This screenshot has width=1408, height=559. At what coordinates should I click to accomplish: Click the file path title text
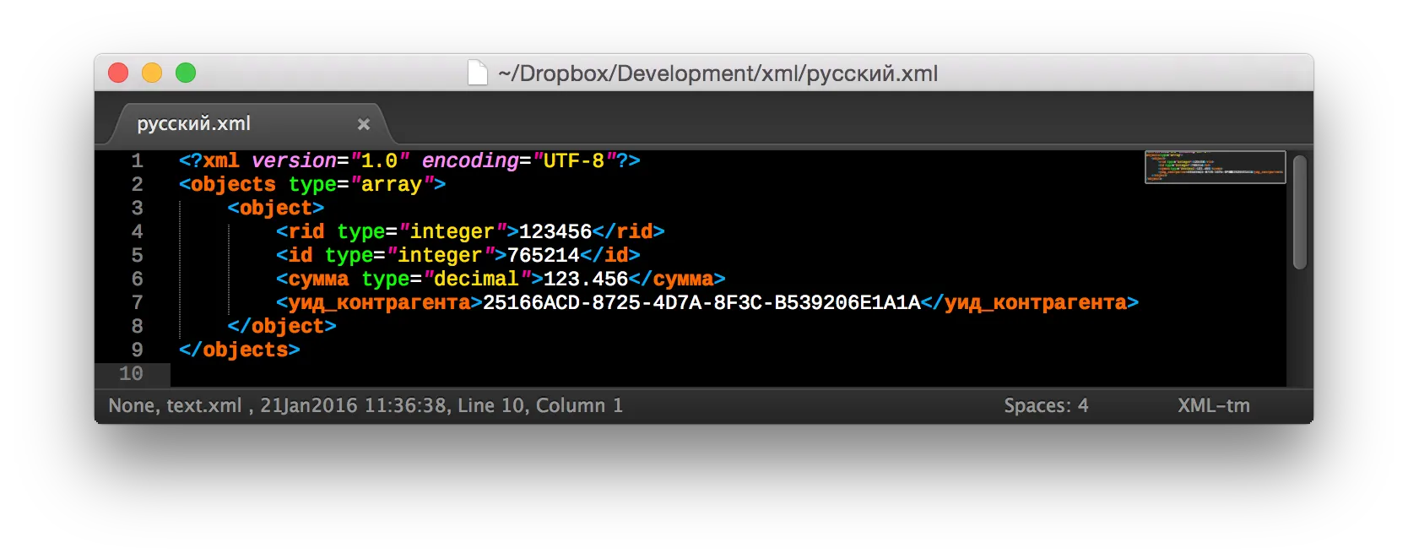click(718, 73)
